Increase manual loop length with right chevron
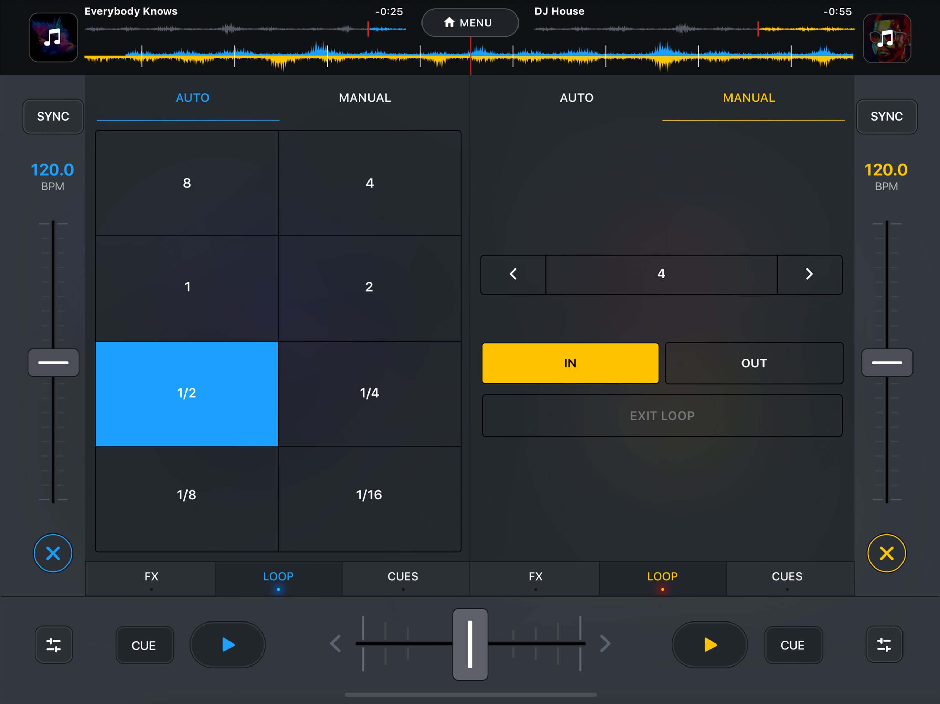This screenshot has width=940, height=704. pyautogui.click(x=809, y=274)
